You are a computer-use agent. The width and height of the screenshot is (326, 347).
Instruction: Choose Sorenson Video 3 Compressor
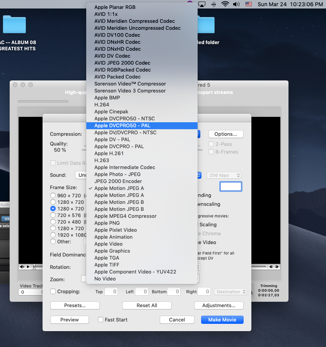pyautogui.click(x=142, y=91)
